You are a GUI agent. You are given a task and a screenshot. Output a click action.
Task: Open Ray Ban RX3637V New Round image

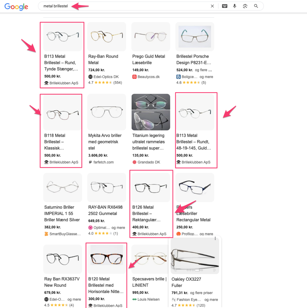pyautogui.click(x=63, y=259)
